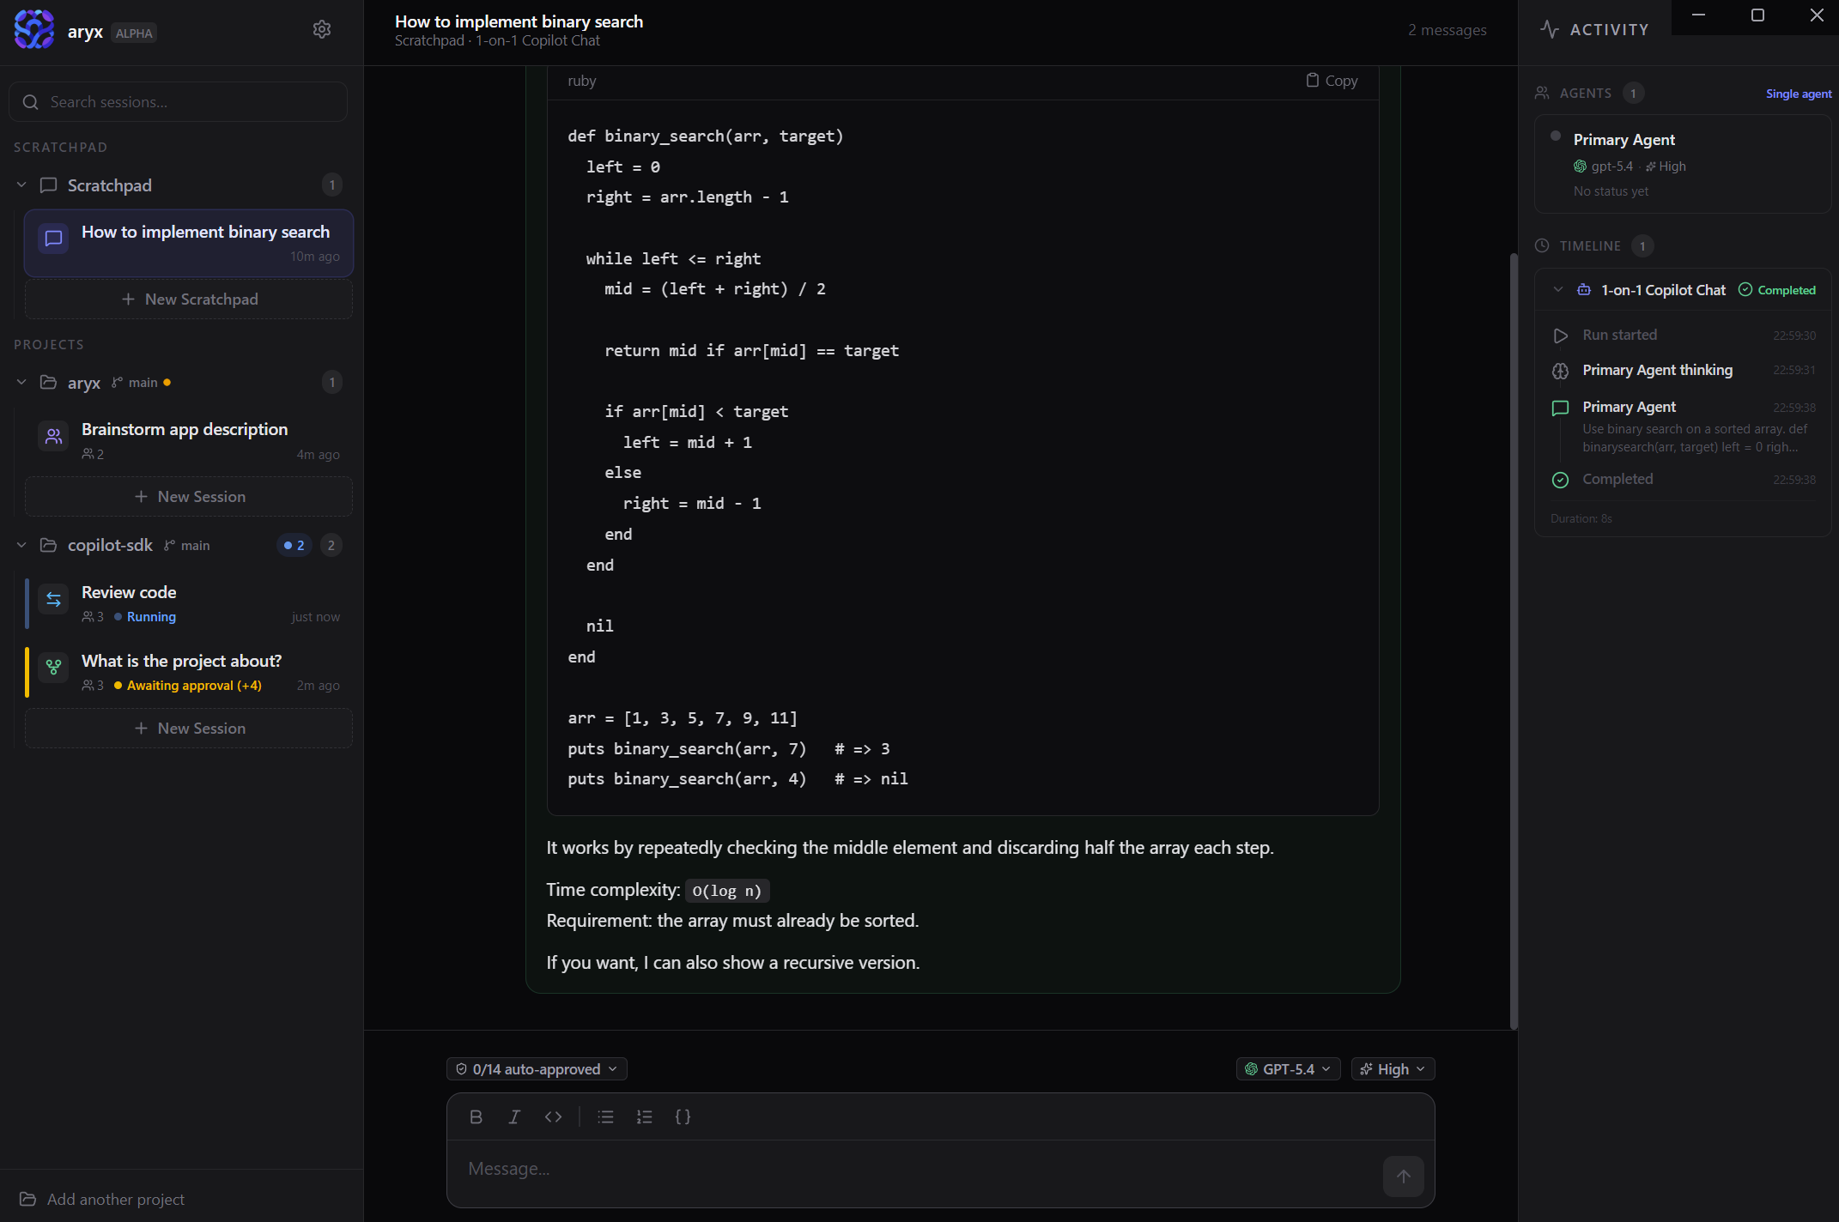Image resolution: width=1839 pixels, height=1222 pixels.
Task: Open settings with the gear icon
Action: [x=322, y=30]
